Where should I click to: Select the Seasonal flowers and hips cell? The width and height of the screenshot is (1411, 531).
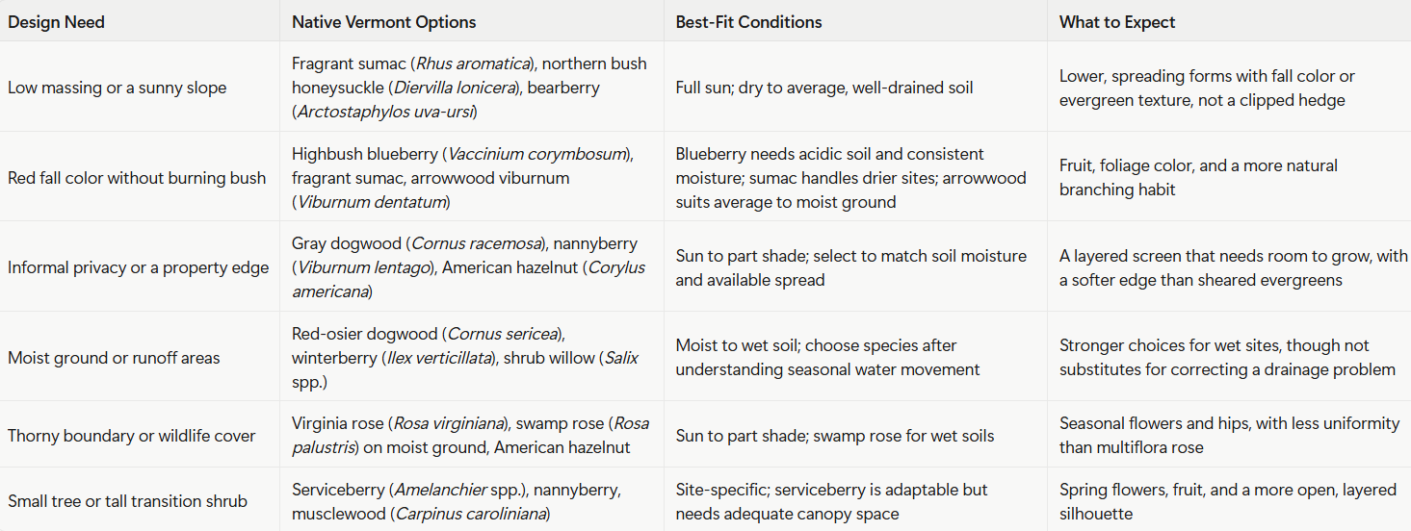coord(1229,435)
